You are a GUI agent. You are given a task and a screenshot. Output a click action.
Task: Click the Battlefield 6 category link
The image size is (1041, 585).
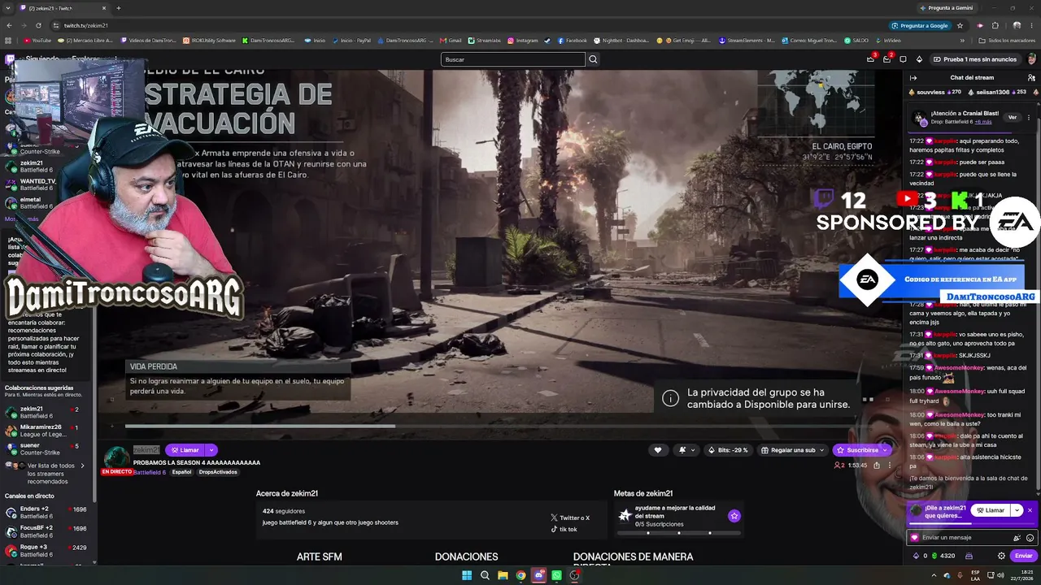click(150, 472)
